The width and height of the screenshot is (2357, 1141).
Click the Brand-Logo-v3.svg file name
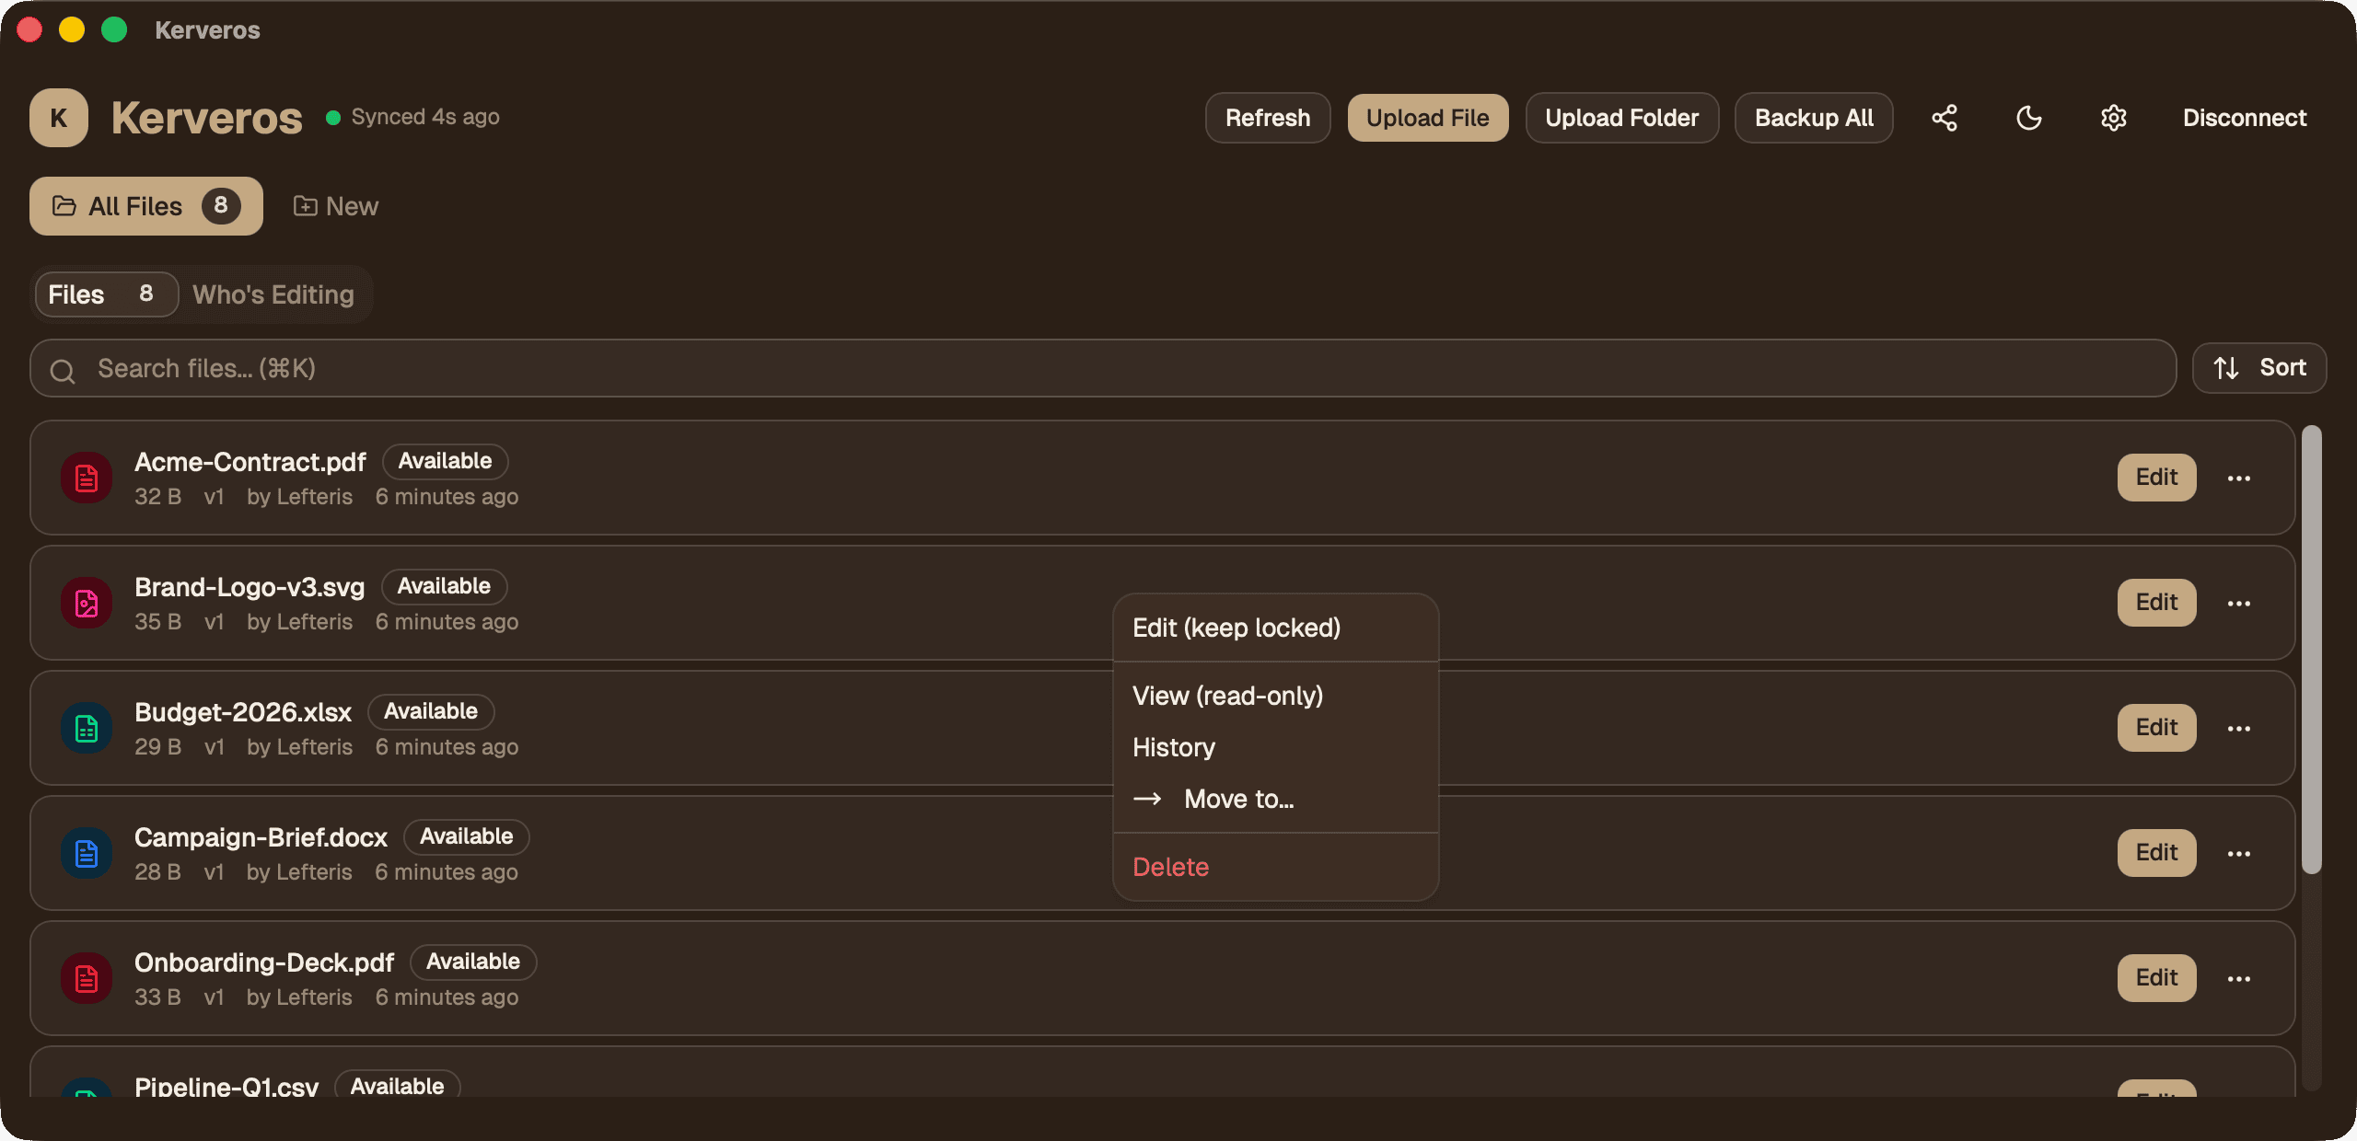click(250, 587)
